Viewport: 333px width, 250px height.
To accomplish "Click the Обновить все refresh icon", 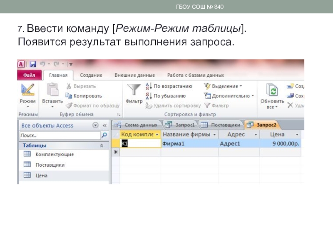I will coord(272,91).
